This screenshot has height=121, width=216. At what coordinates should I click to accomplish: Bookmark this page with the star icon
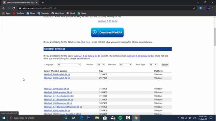[x=194, y=8]
